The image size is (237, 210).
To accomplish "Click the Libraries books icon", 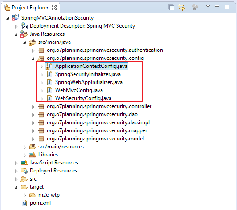I will tap(33, 155).
